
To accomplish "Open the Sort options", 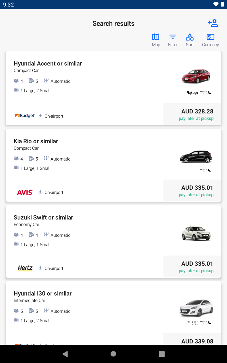I will coord(190,40).
